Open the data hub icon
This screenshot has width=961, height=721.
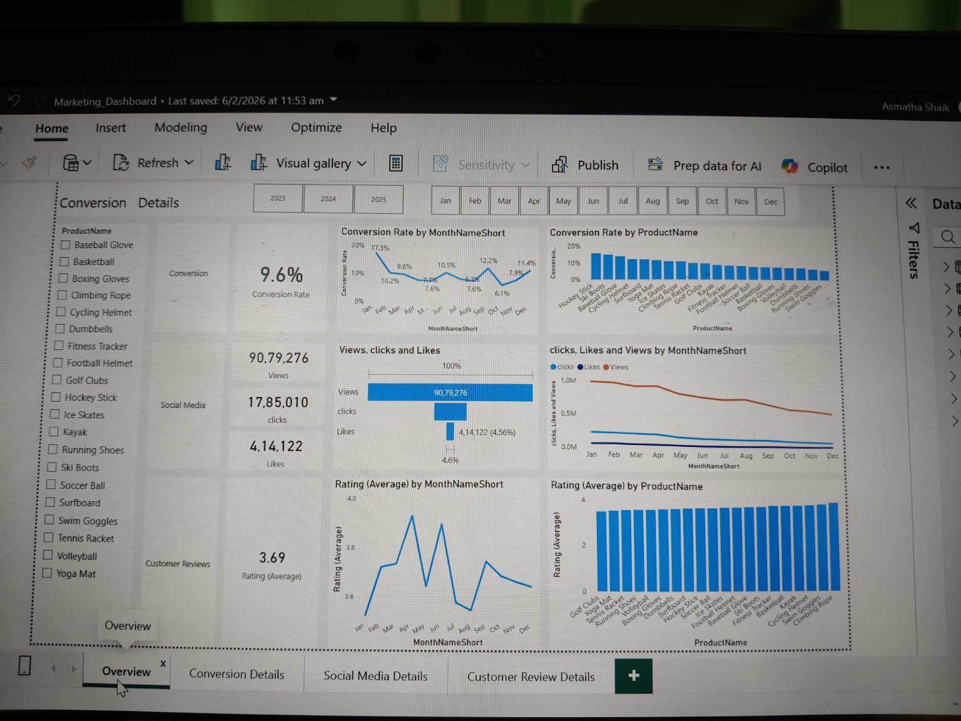71,163
